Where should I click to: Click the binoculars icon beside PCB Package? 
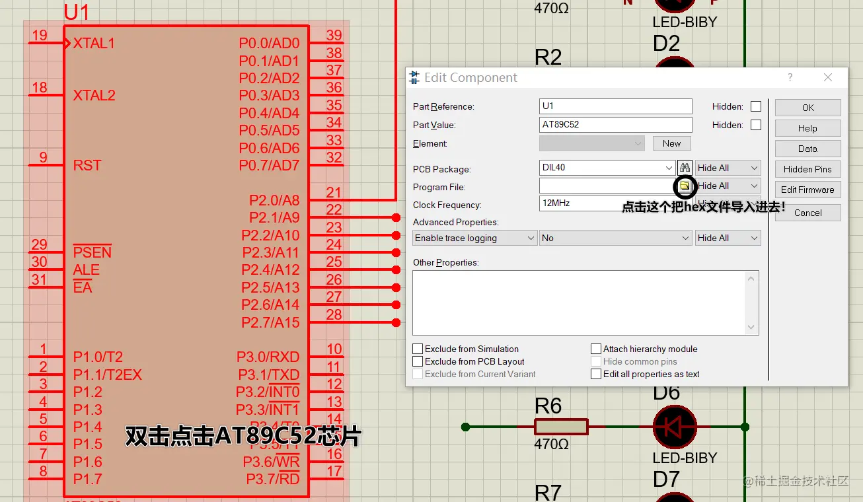[685, 168]
